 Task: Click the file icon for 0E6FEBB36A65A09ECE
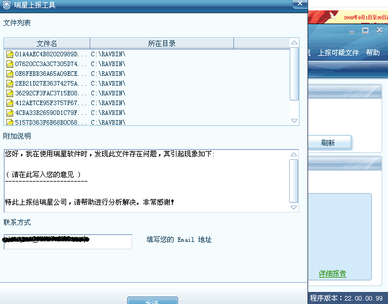(x=10, y=74)
